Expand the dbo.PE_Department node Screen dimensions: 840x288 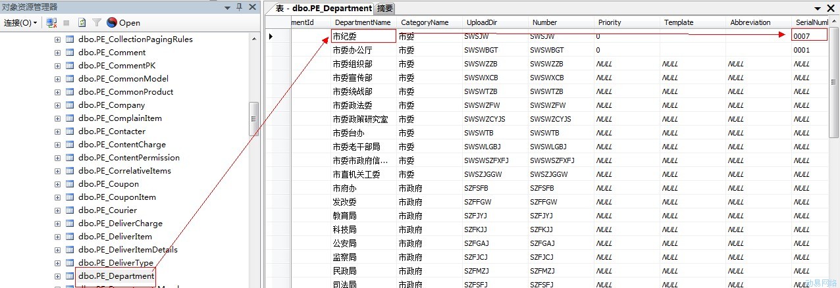[57, 276]
